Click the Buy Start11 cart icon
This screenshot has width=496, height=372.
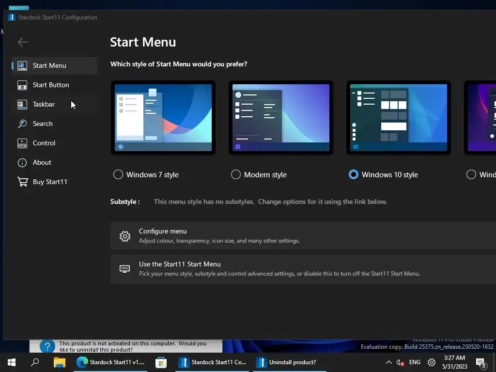pyautogui.click(x=22, y=182)
